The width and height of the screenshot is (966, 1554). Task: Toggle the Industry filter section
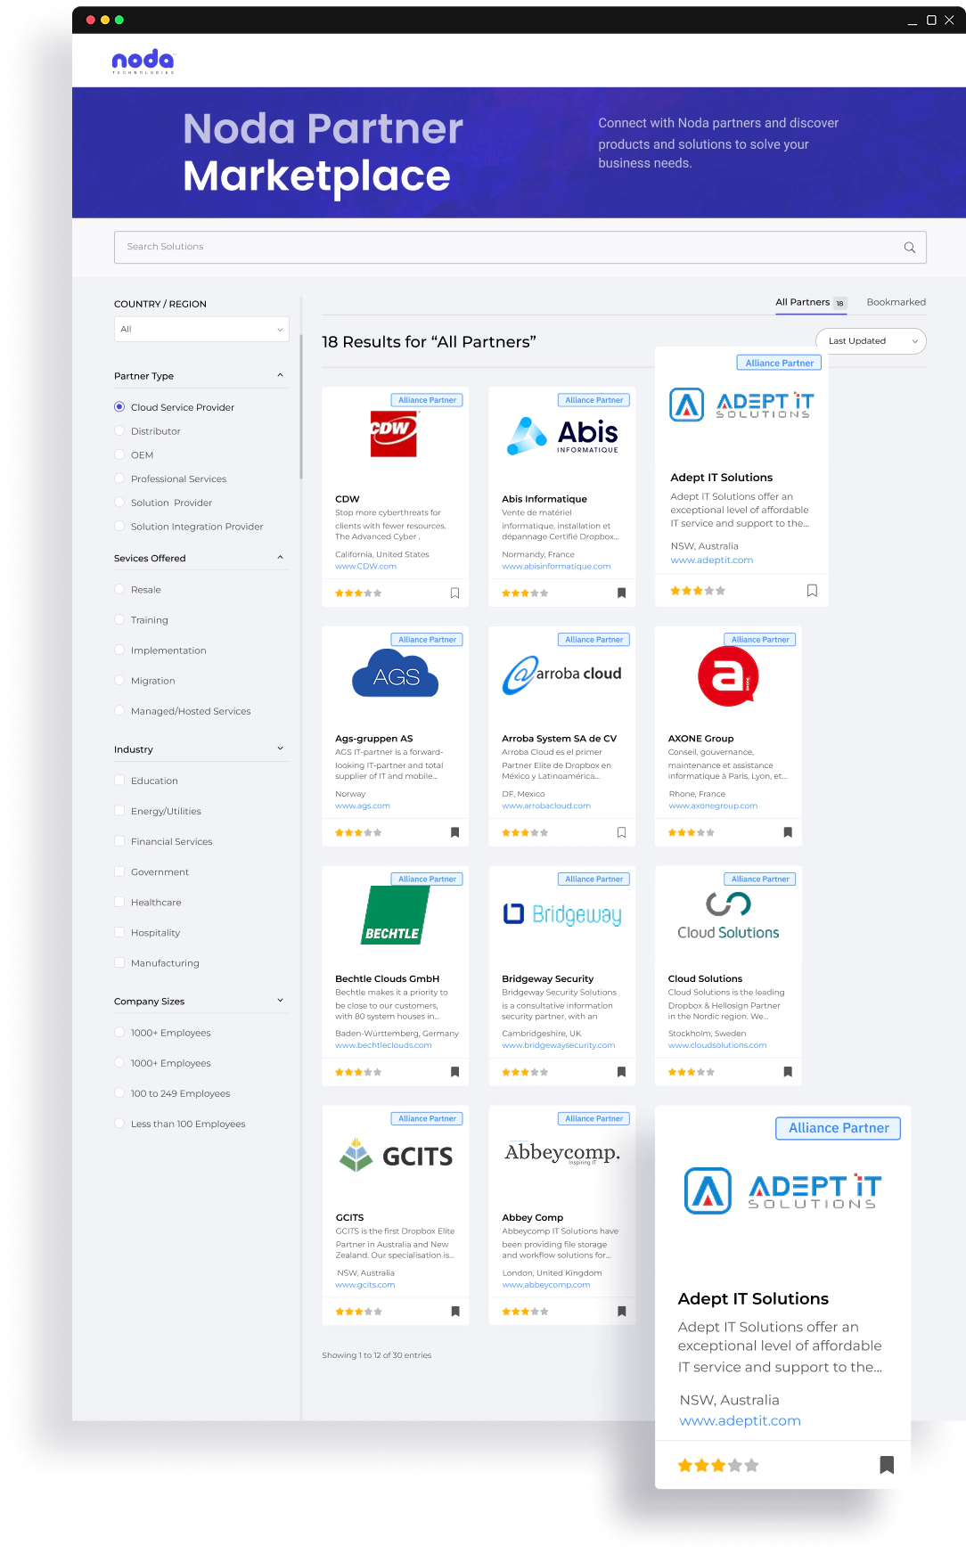click(x=280, y=748)
